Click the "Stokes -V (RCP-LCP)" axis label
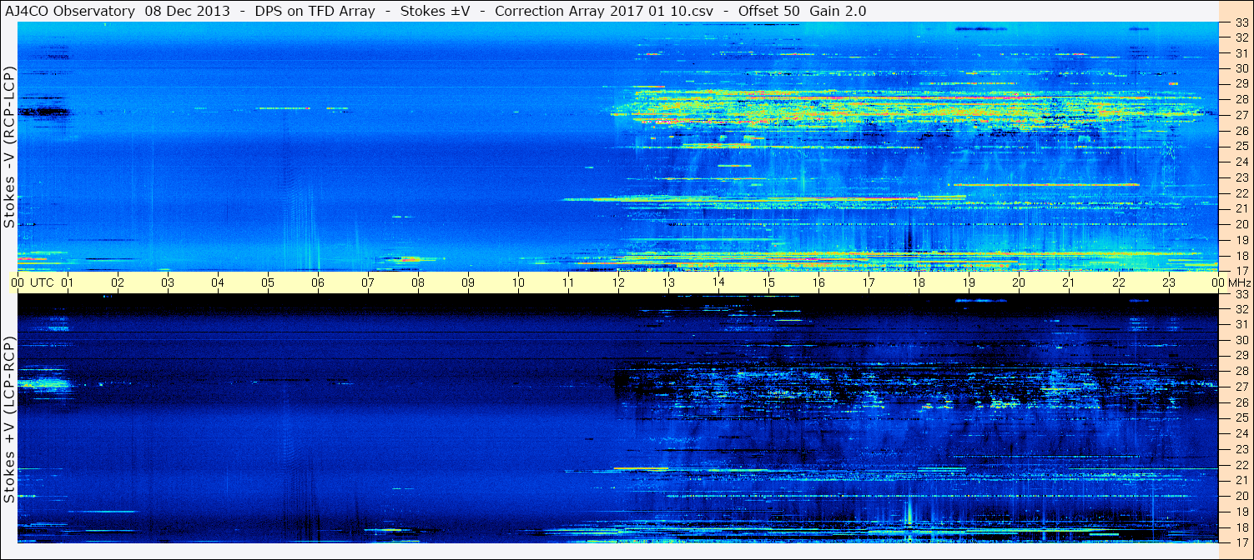 tap(9, 147)
